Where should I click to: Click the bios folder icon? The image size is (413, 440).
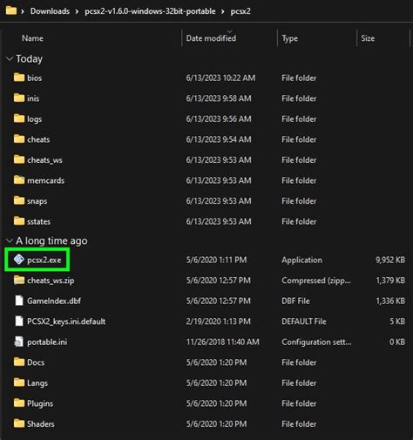coord(19,78)
